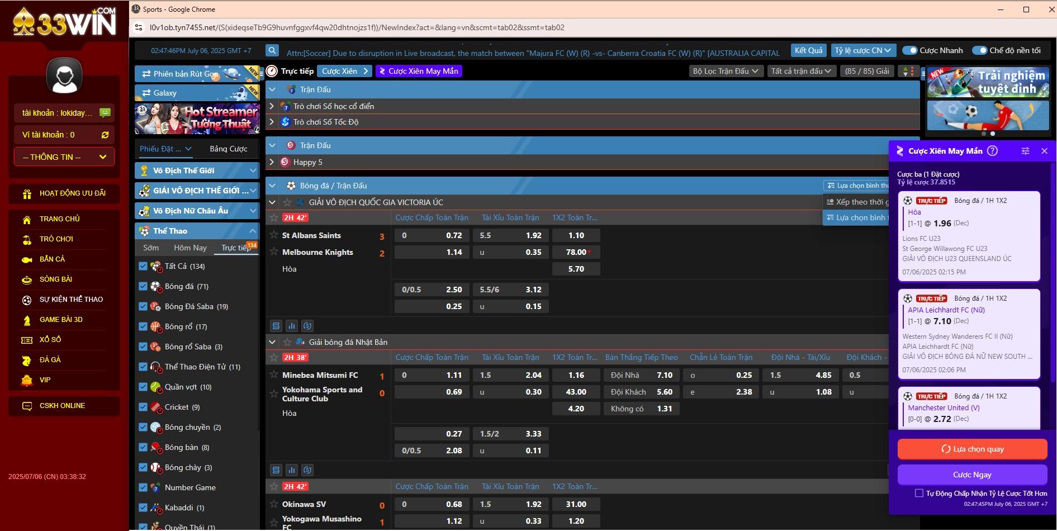Image resolution: width=1057 pixels, height=531 pixels.
Task: Open the account message chat icon
Action: (x=105, y=113)
